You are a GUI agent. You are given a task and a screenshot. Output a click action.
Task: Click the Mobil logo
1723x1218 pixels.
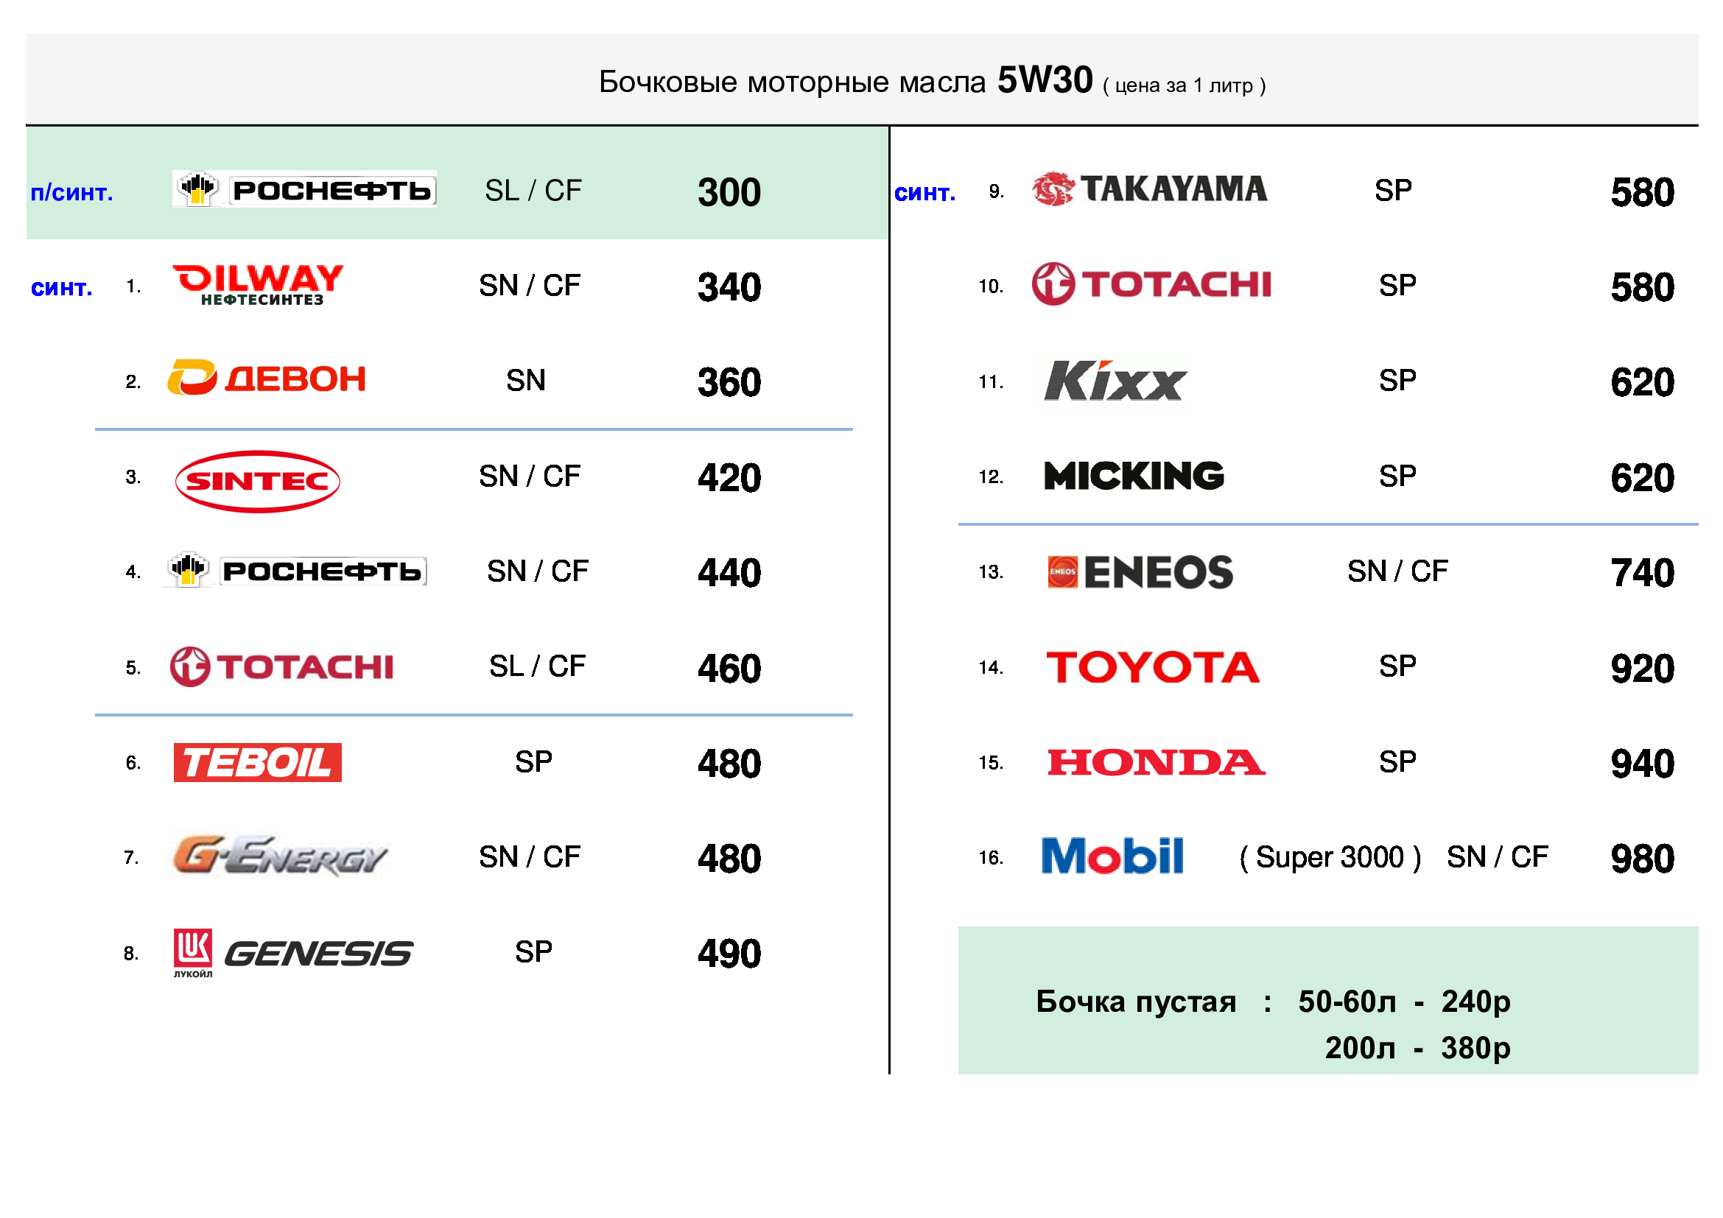click(x=1113, y=856)
